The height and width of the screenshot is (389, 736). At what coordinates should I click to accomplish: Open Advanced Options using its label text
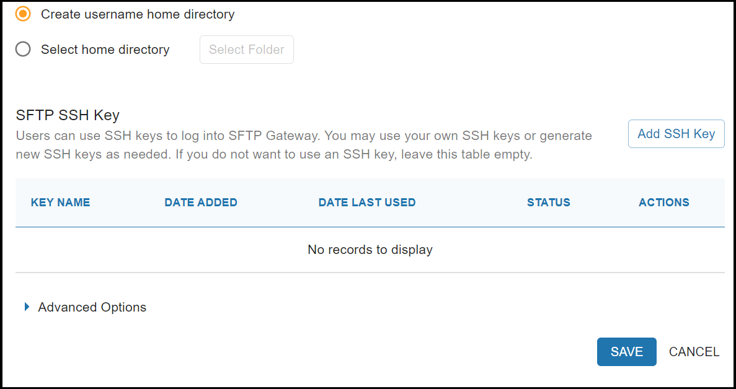pos(92,307)
